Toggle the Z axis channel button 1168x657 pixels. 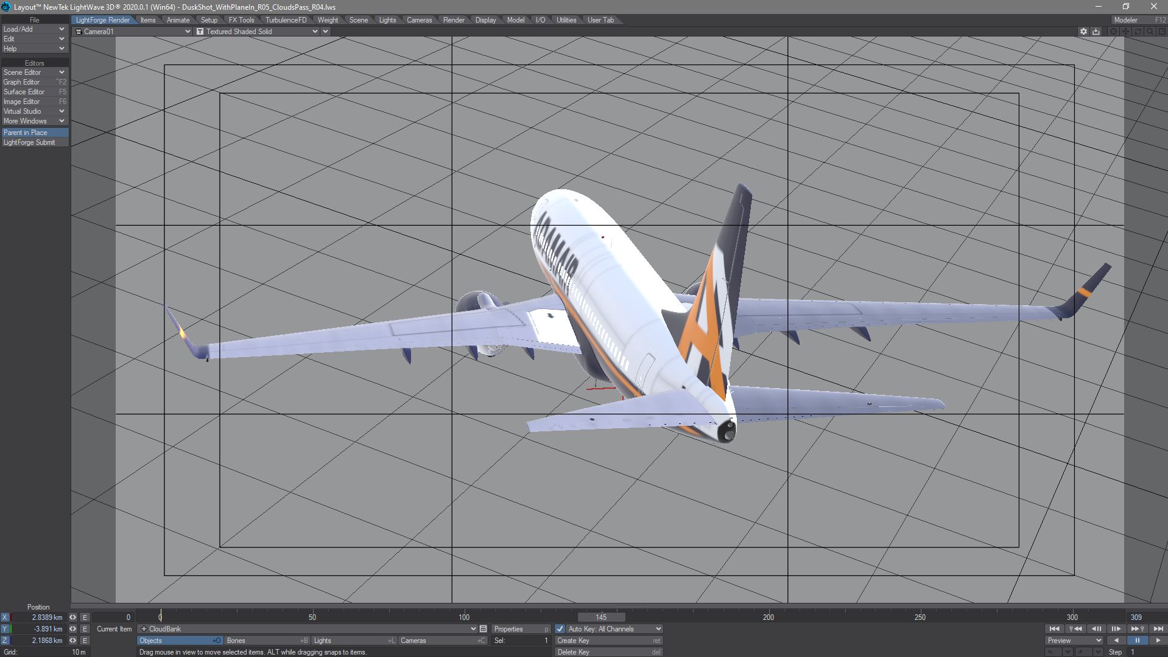pyautogui.click(x=5, y=641)
